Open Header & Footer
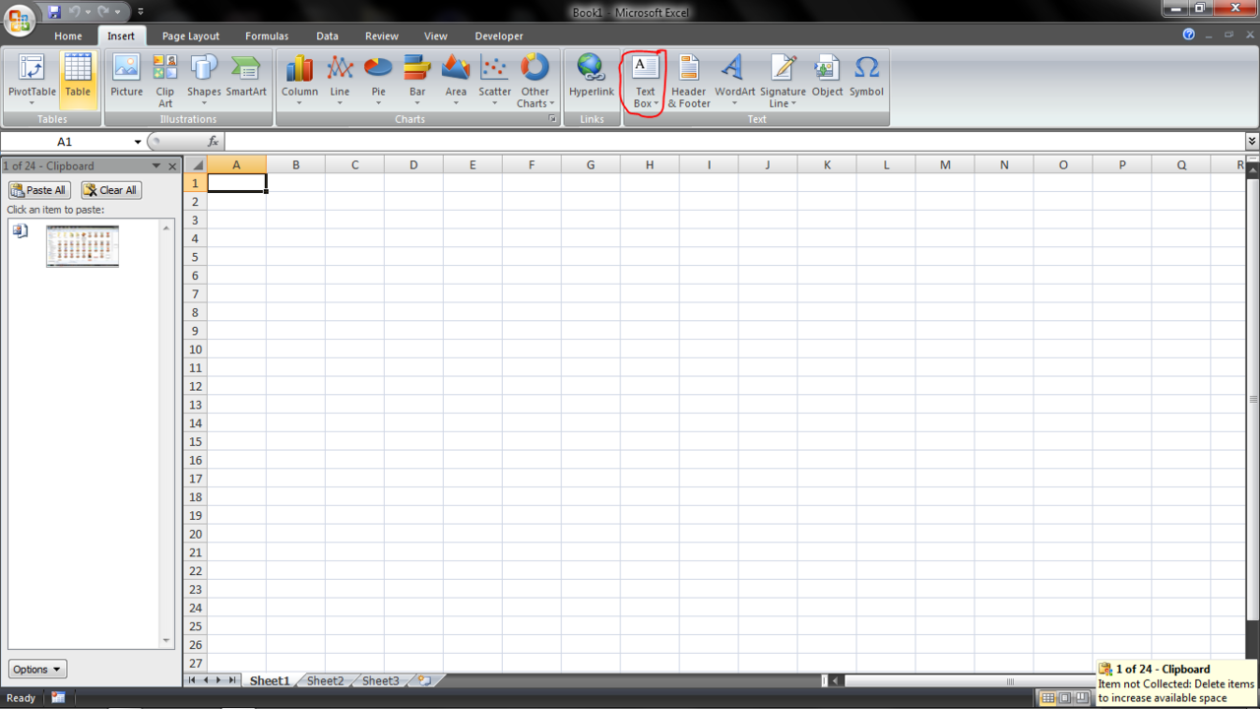 (x=689, y=80)
